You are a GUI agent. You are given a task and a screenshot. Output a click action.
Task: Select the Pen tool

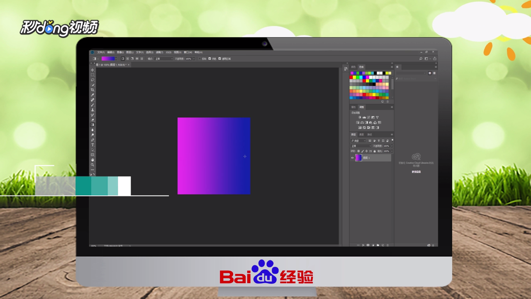93,140
